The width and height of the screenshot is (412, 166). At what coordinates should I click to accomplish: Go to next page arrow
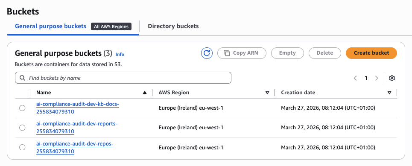(377, 78)
